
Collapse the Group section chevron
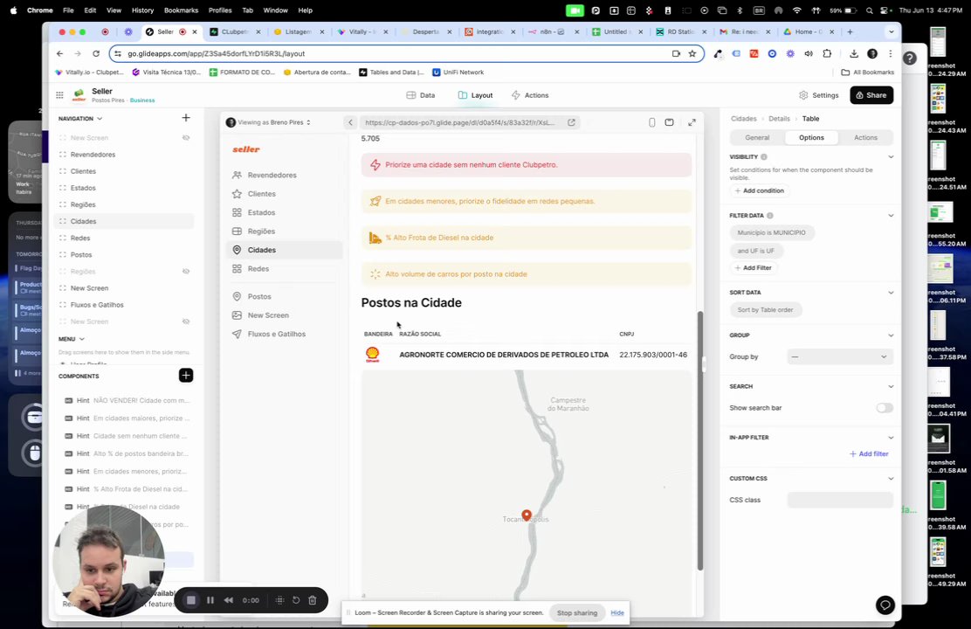coord(891,335)
